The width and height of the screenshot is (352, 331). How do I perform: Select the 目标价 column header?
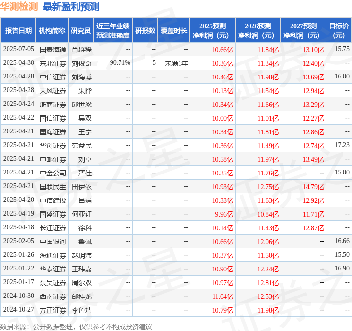(339, 31)
